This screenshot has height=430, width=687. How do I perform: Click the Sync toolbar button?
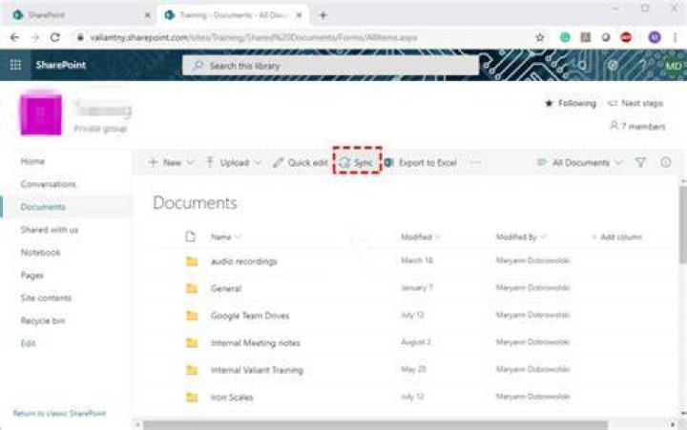(x=357, y=162)
